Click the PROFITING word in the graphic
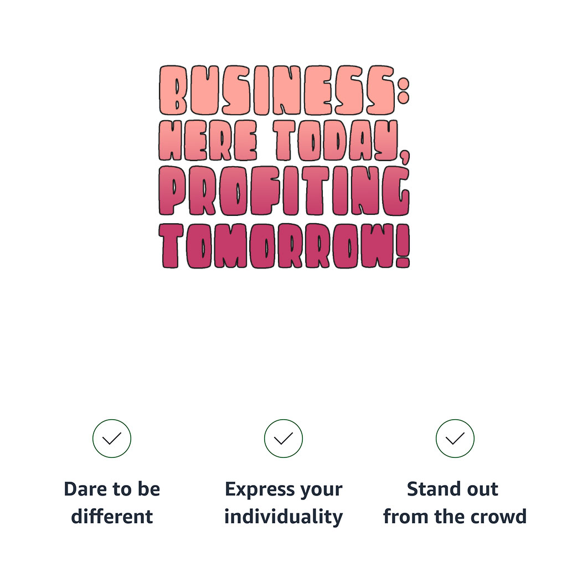This screenshot has height=567, width=567. pos(284,190)
